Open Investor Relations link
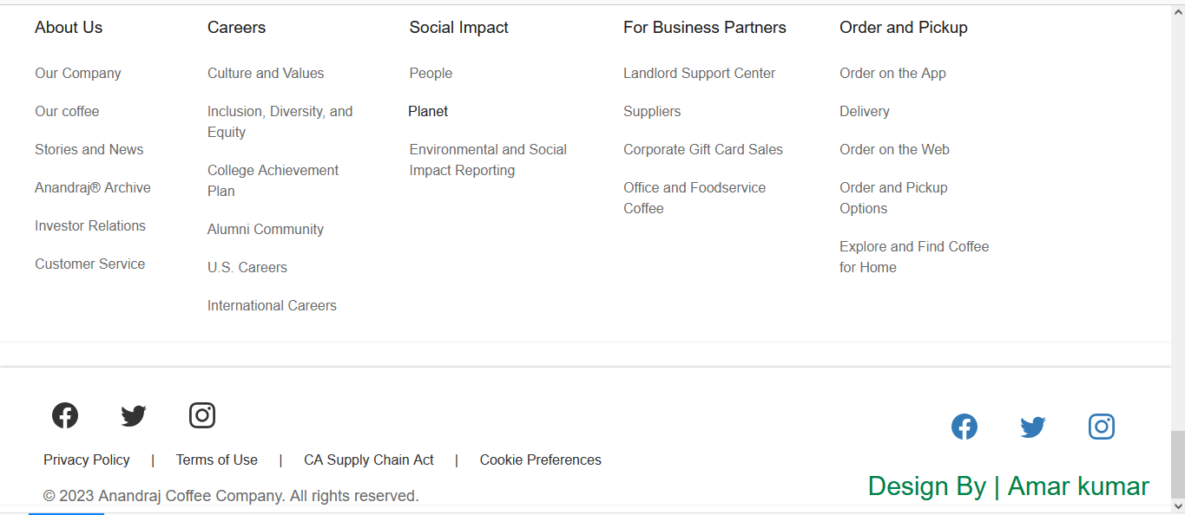The image size is (1185, 515). point(90,226)
